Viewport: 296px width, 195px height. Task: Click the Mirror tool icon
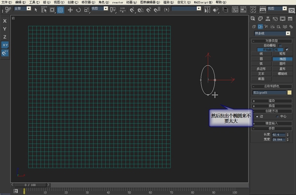tap(207, 10)
